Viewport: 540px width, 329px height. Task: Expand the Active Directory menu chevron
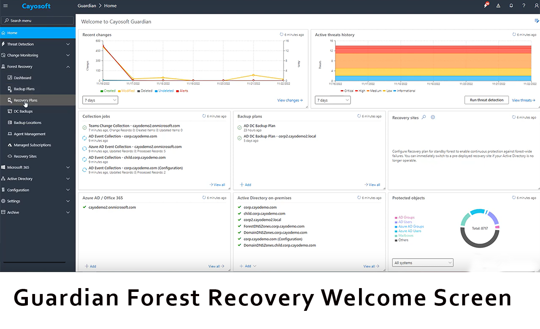(68, 179)
